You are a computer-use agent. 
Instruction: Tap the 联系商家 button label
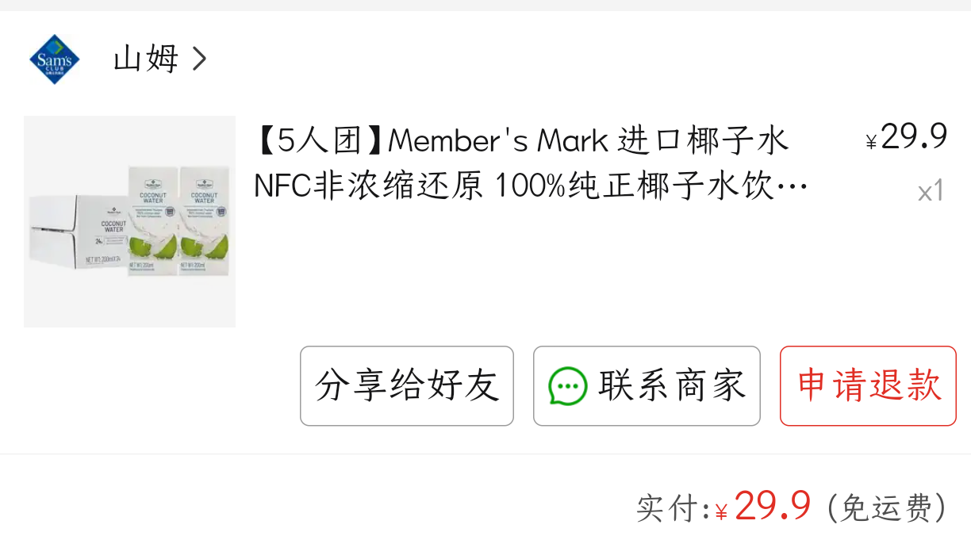coord(673,386)
